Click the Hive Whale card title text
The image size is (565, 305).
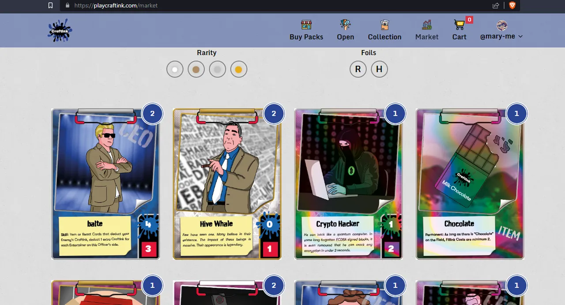pyautogui.click(x=216, y=223)
